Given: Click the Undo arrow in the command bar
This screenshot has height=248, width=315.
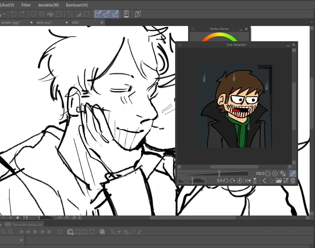Looking at the screenshot, I should pos(14,14).
